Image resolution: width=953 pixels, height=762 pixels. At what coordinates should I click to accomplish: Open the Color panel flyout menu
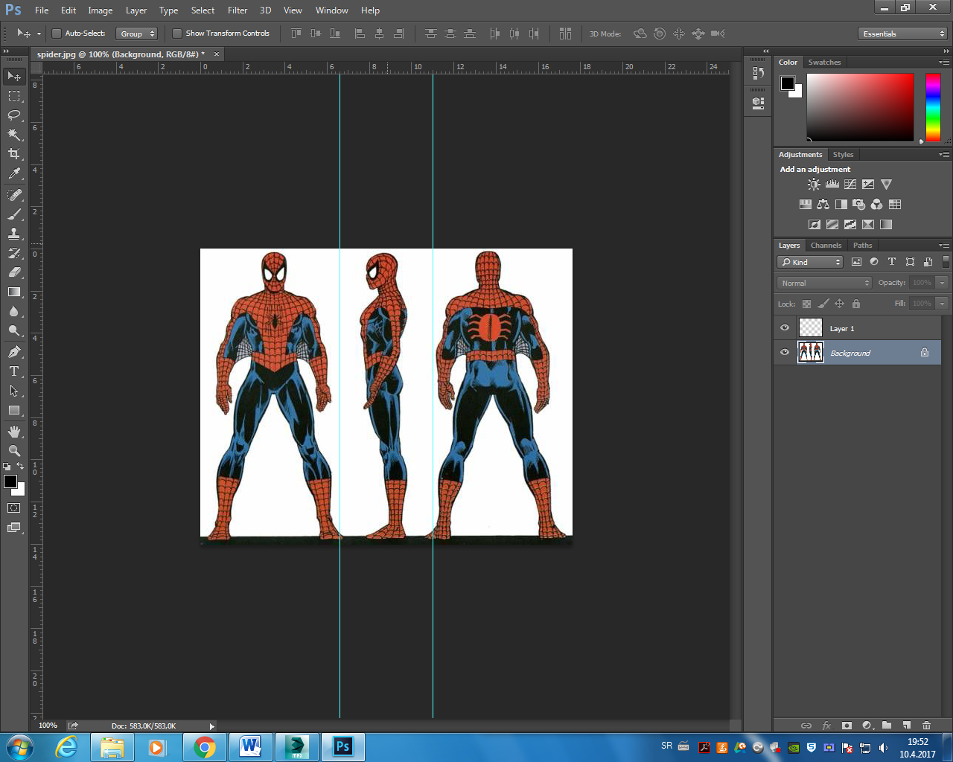944,62
